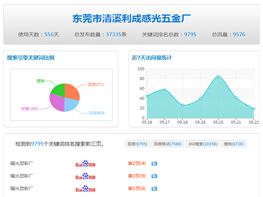
Task: Click the peak data point at 05.20
Action: pyautogui.click(x=218, y=76)
